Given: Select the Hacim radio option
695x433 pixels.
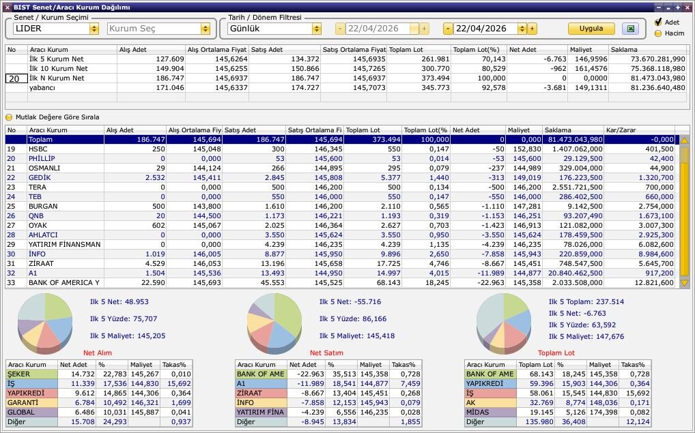Looking at the screenshot, I should coord(658,33).
